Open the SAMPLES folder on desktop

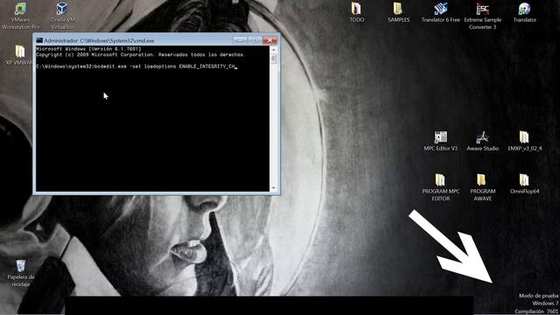[398, 12]
